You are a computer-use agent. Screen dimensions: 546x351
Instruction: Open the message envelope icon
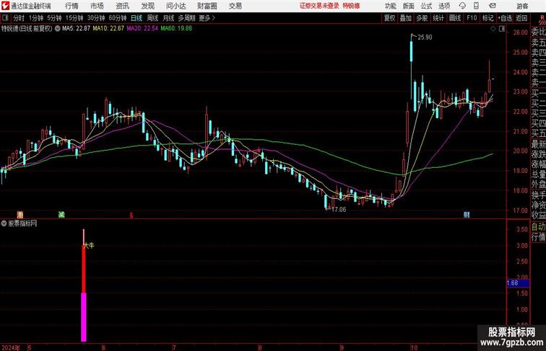click(x=493, y=6)
